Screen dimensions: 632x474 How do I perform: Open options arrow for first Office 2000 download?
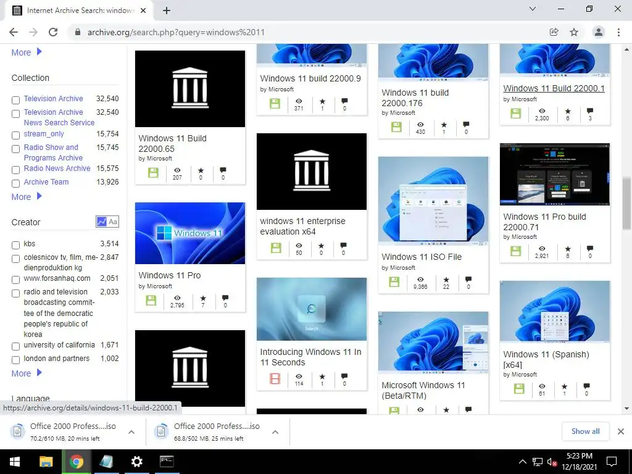click(131, 432)
